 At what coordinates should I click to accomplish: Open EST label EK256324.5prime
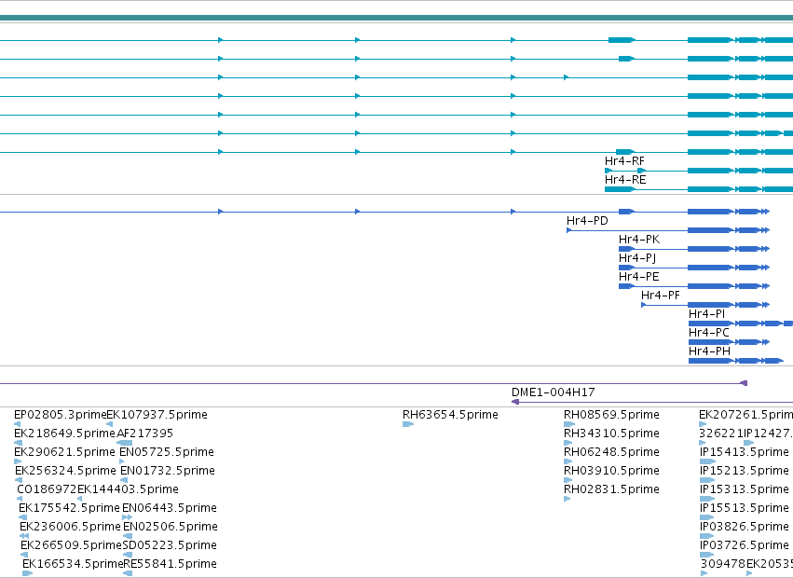[x=66, y=471]
